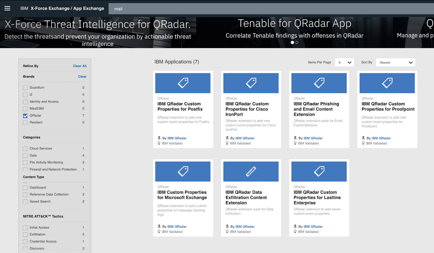
Task: Click the validated badge icon on Microsoft Exchange card
Action: (159, 232)
